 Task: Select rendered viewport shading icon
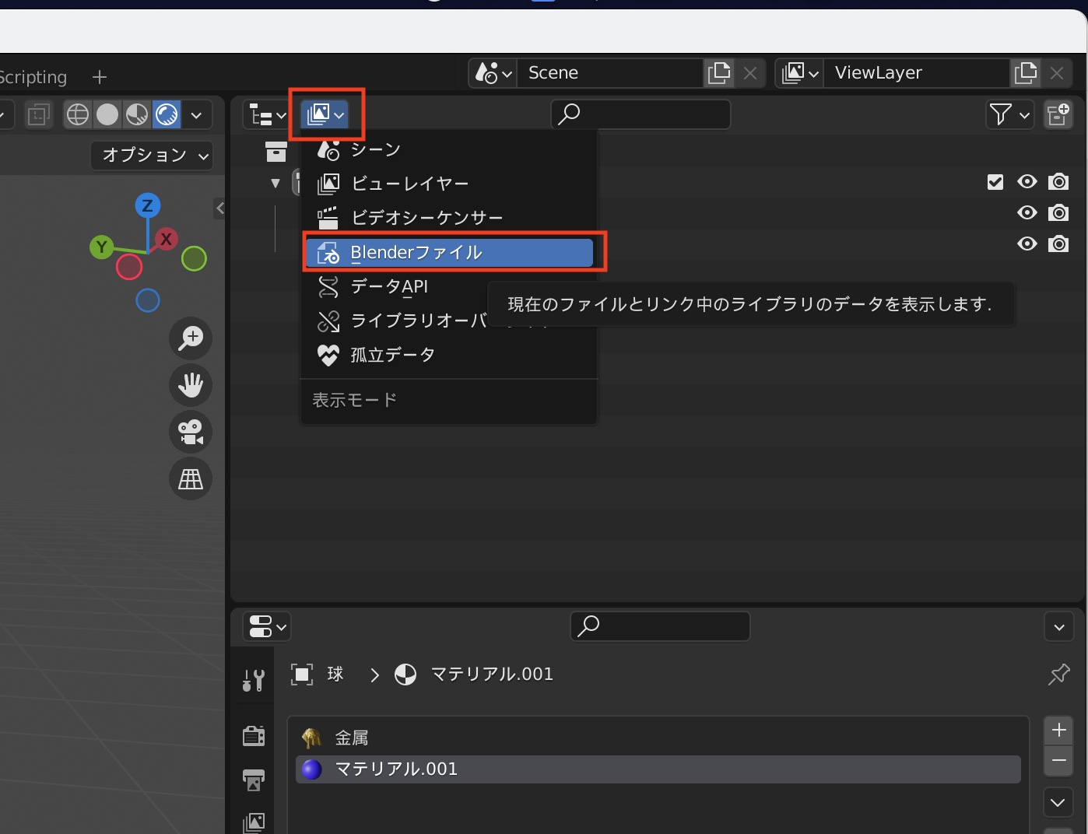(167, 115)
